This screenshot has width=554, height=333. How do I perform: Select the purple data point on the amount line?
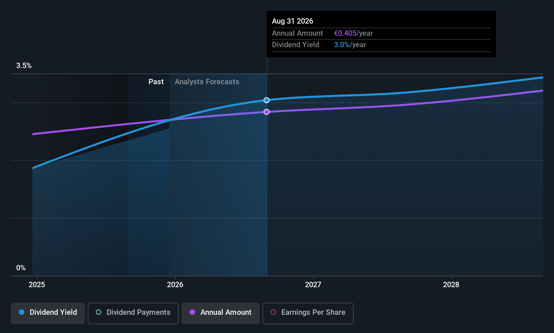coord(267,112)
